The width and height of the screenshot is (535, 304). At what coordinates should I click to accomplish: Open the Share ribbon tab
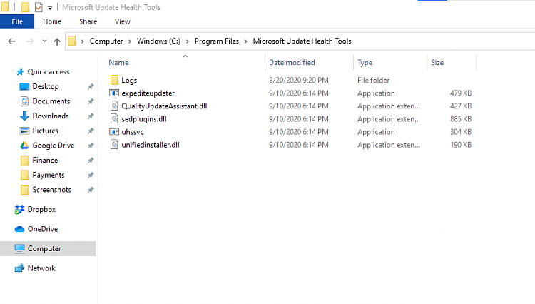point(88,21)
